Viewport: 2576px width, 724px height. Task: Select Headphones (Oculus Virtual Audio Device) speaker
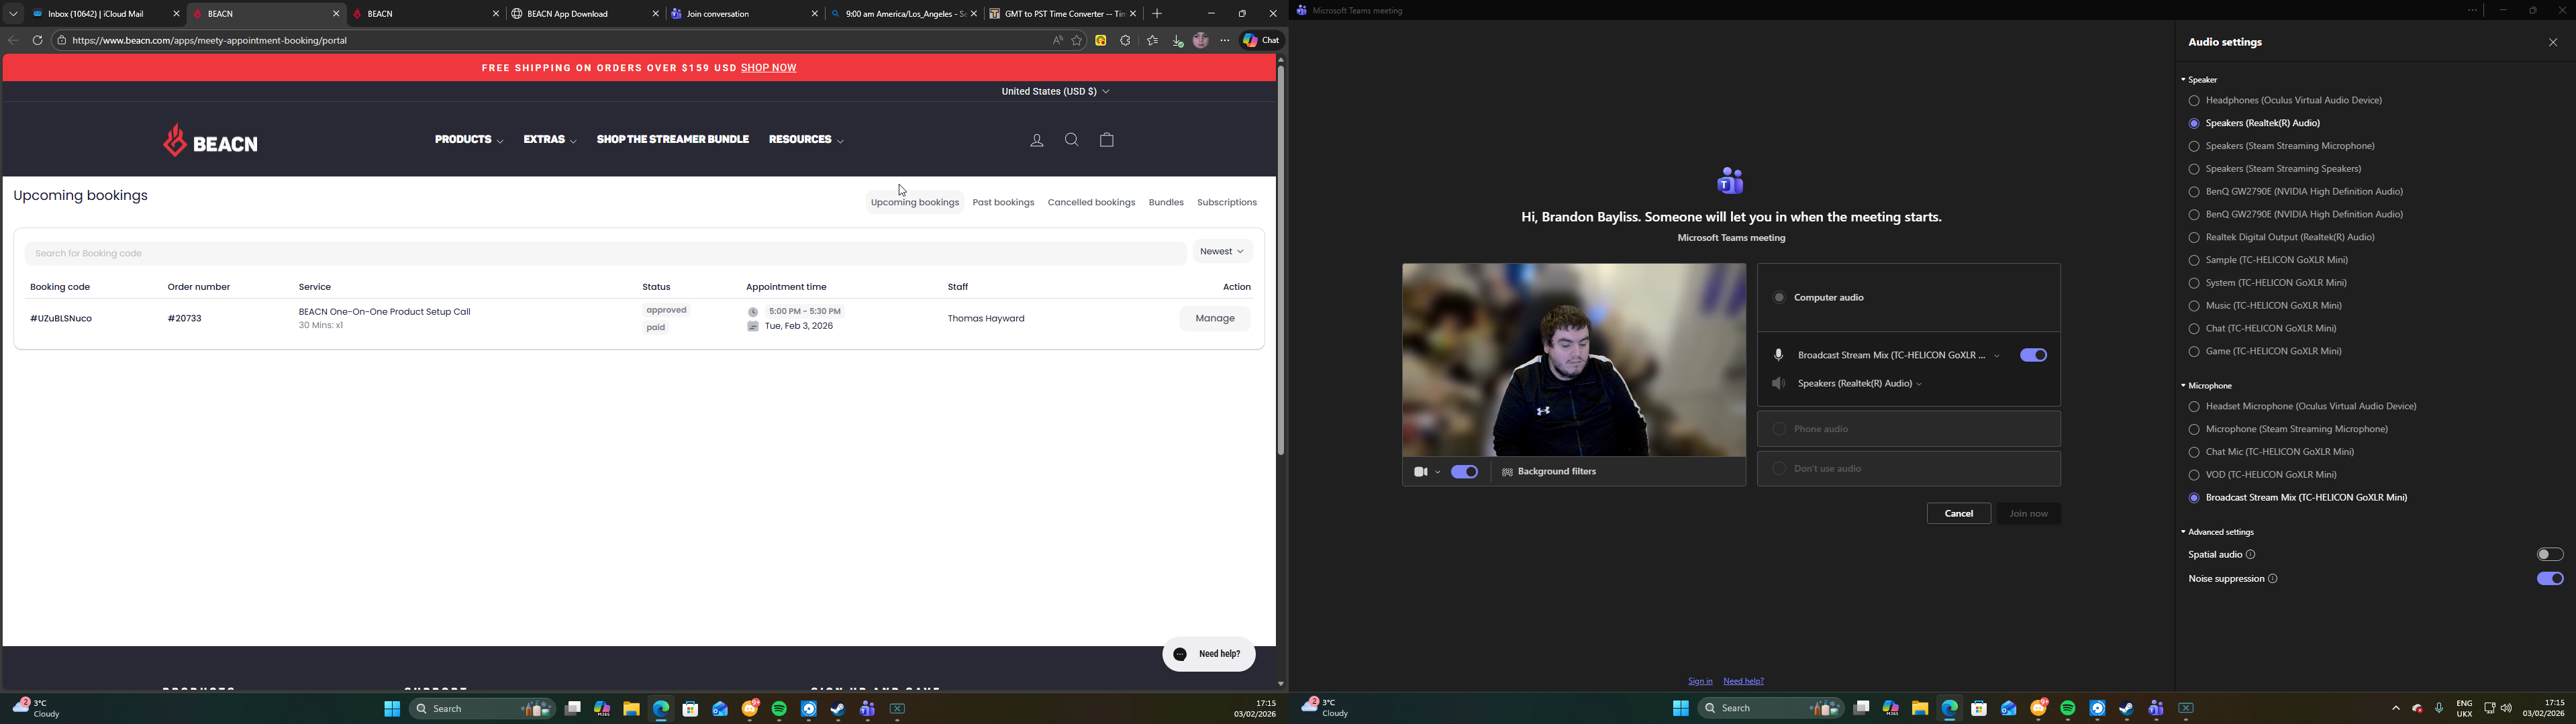click(x=2193, y=101)
